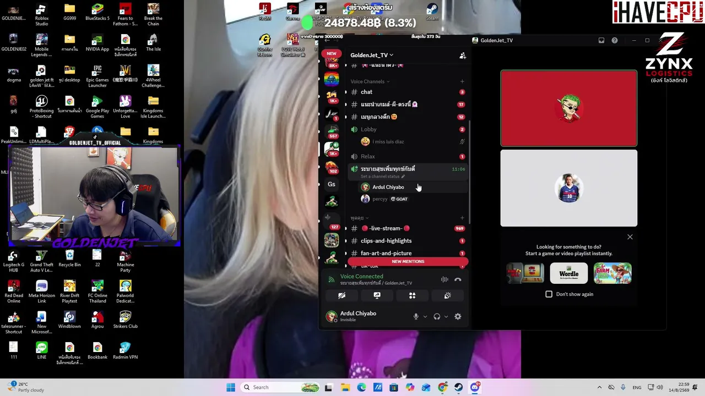Open Google Play Games shortcut
This screenshot has height=396, width=705.
click(97, 107)
